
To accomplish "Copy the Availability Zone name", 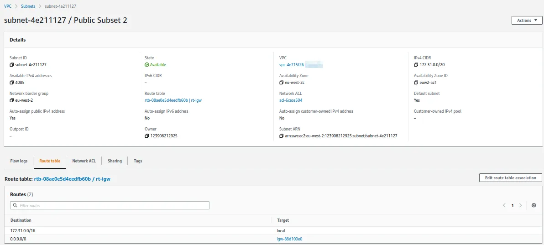I will pos(282,83).
